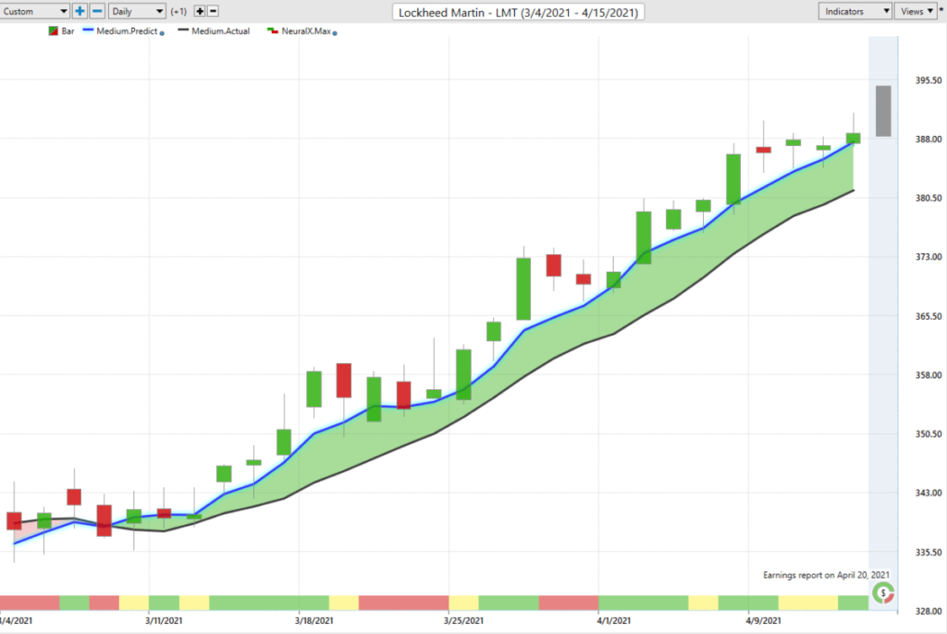The height and width of the screenshot is (634, 947).
Task: Click the Medium.Actual black line icon
Action: (183, 30)
